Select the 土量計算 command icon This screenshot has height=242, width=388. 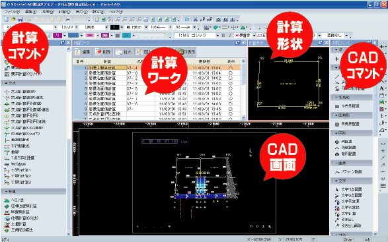[x=7, y=224]
